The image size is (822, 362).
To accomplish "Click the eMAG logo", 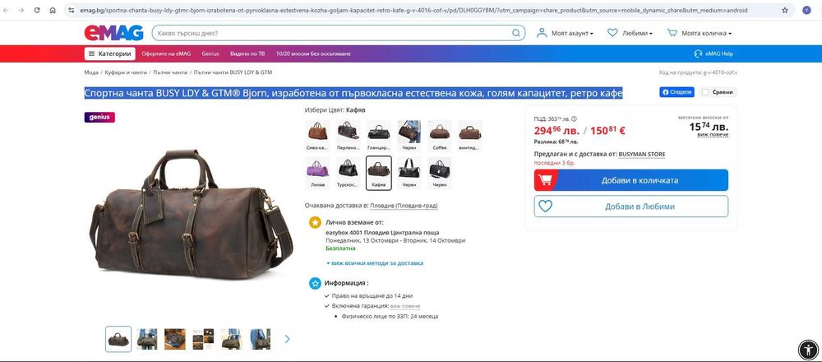I will pyautogui.click(x=113, y=33).
